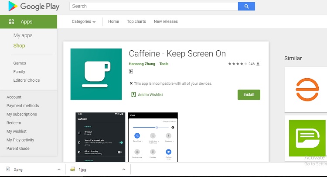Screen dimensions: 327x177
Task: Click the blue search magnifier button
Action: pos(246,6)
